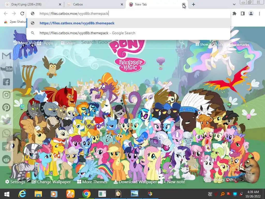Open WhatsApp from the sidebar shortcut
Viewport: 265px width, 199px height.
6,133
